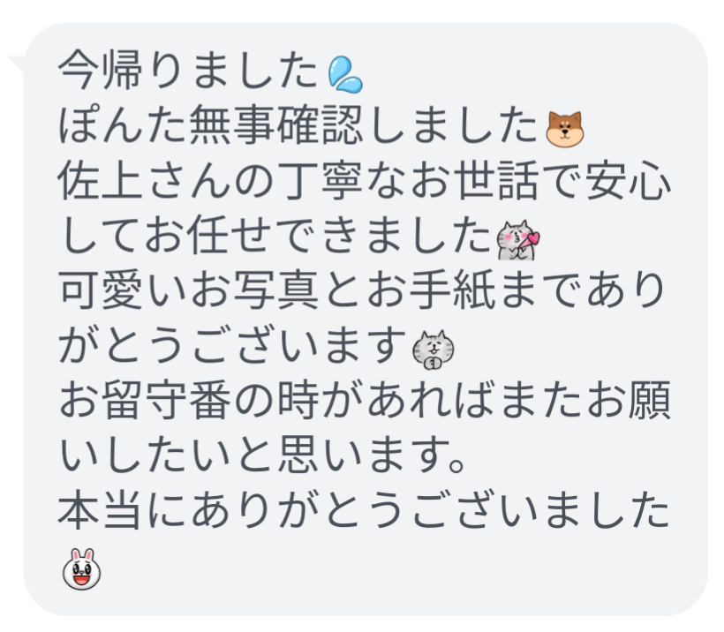
Task: Click the word 安心 at line end
Action: [x=629, y=180]
